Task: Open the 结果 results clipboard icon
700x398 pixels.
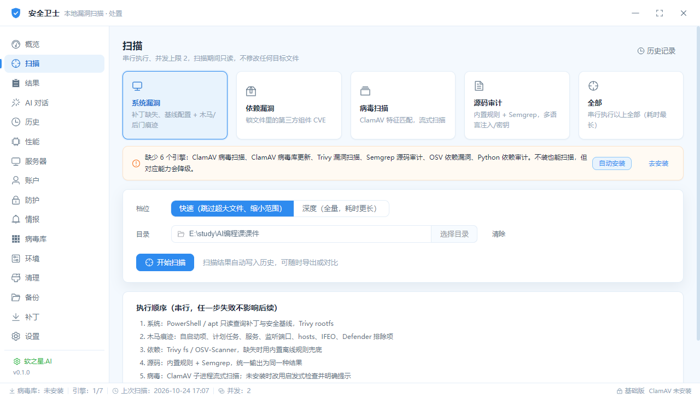Action: 16,83
